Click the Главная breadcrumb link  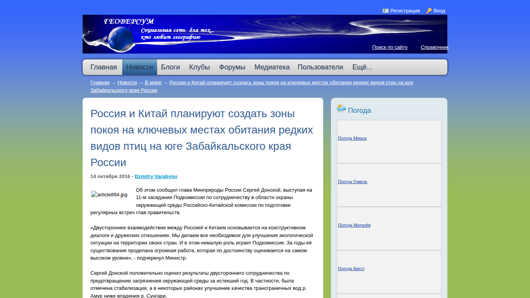[x=100, y=83]
